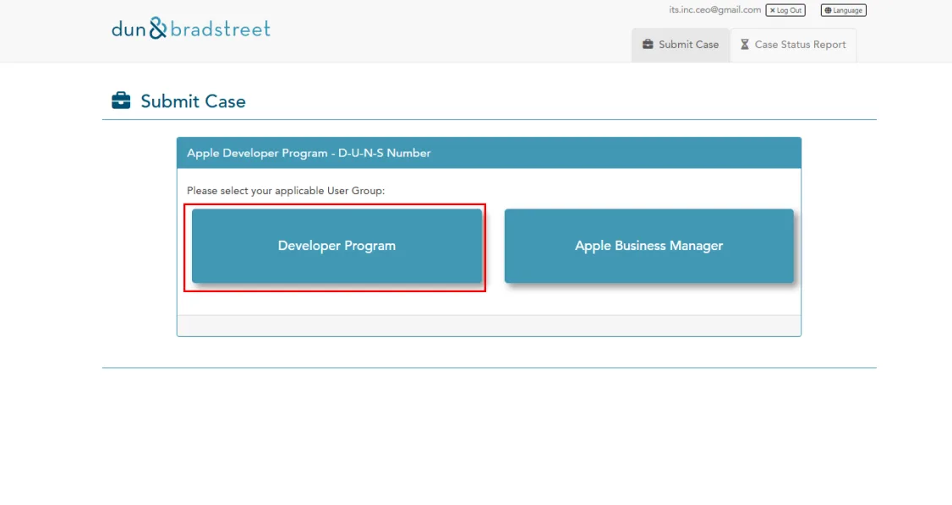Choose Apple Business Manager user group
Screen dimensions: 952x505
coord(648,246)
